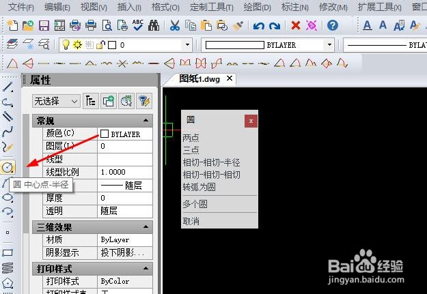Select the Multiline tool in left toolbar
This screenshot has width=427, height=294.
click(x=8, y=117)
